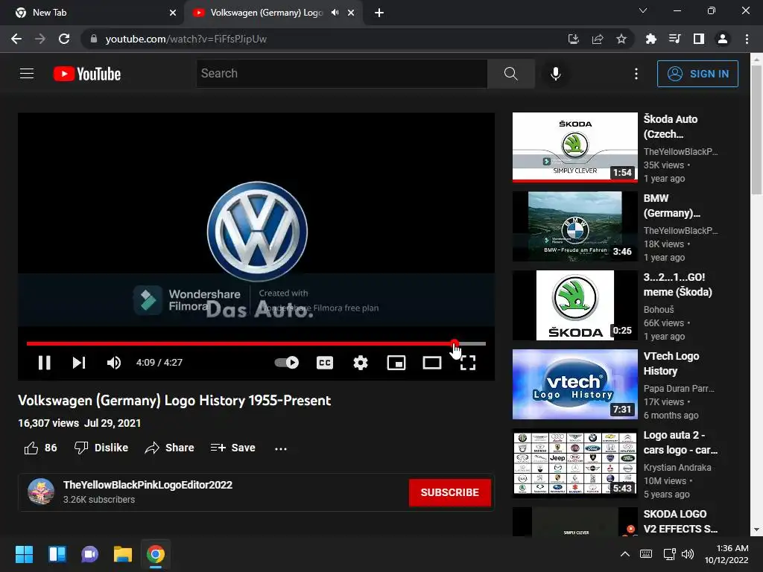Image resolution: width=763 pixels, height=572 pixels.
Task: Open system volume in tray
Action: point(688,554)
